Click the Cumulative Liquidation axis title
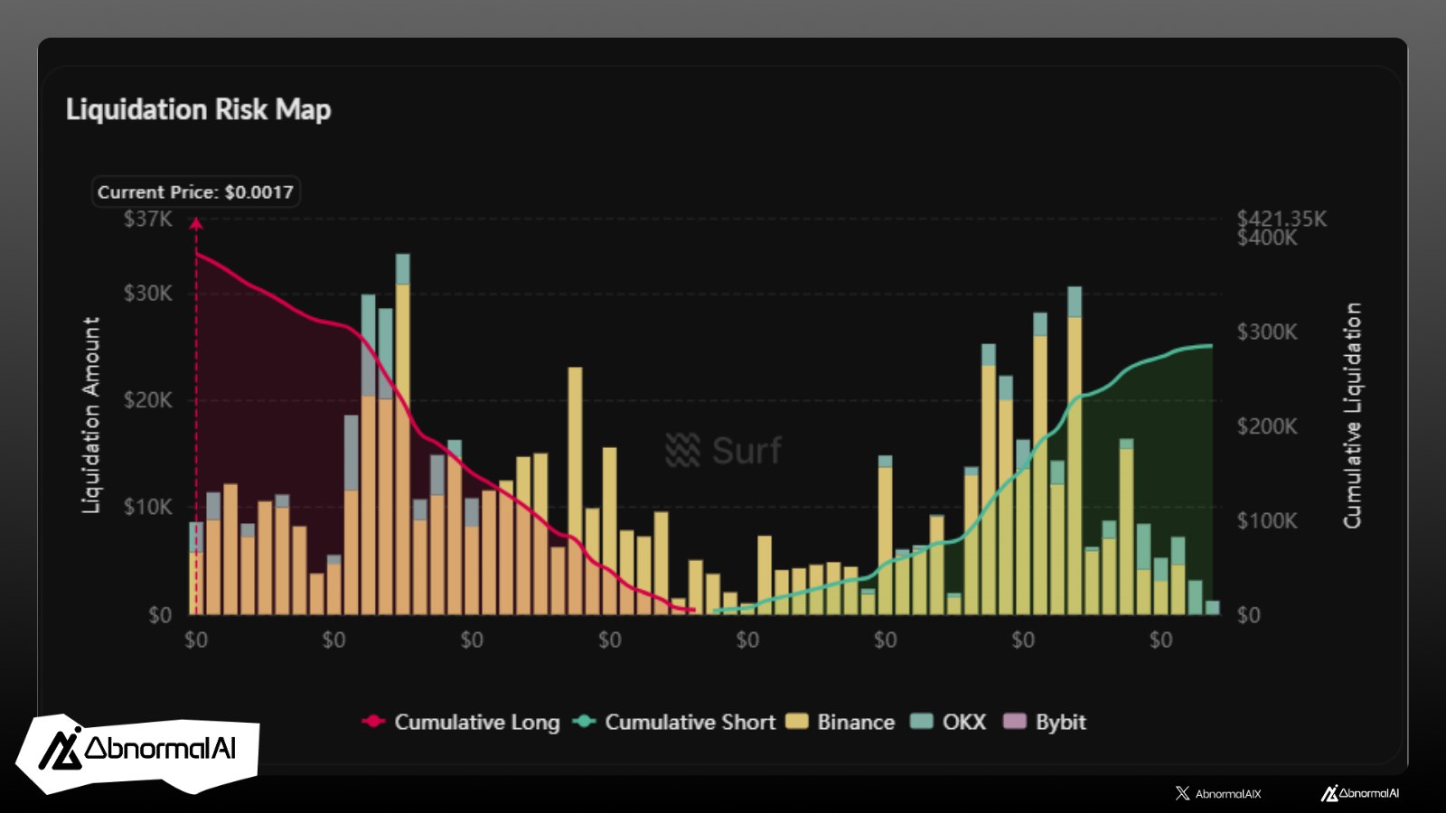The width and height of the screenshot is (1446, 813). 1352,416
